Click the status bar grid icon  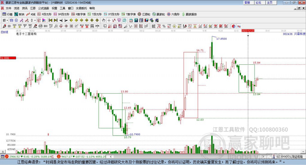pos(2,157)
